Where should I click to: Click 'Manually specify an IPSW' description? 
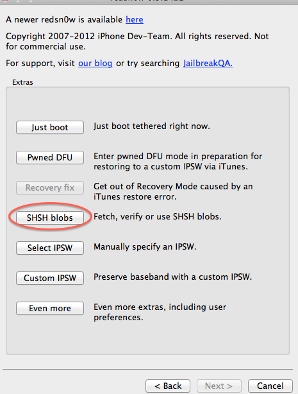coord(145,247)
